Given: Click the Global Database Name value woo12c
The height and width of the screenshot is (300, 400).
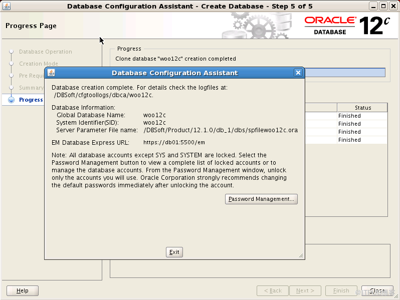Looking at the screenshot, I should [154, 115].
